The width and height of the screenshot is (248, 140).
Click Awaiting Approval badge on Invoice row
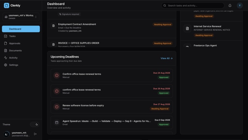pos(162,43)
